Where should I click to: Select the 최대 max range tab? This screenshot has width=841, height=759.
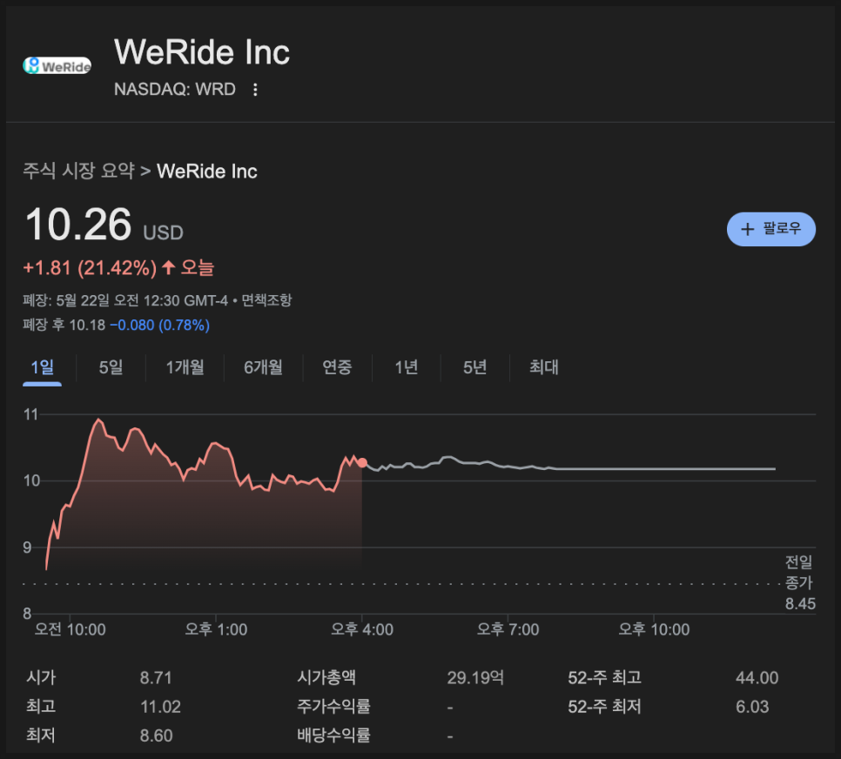[x=544, y=367]
